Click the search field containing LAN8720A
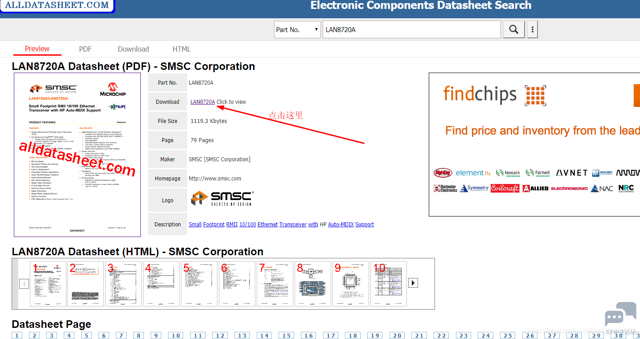 coord(412,30)
